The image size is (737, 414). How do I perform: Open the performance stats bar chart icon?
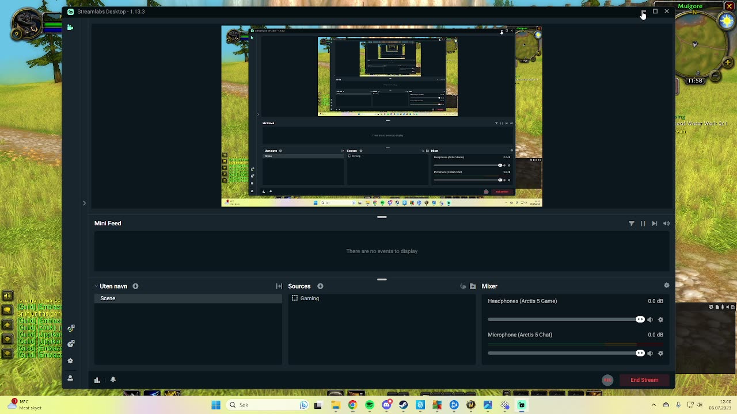click(97, 379)
